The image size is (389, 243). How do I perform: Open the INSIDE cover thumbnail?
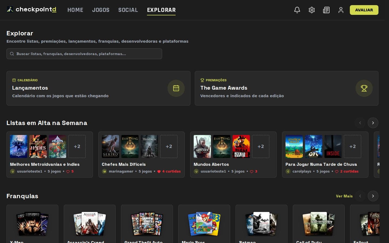tap(333, 146)
